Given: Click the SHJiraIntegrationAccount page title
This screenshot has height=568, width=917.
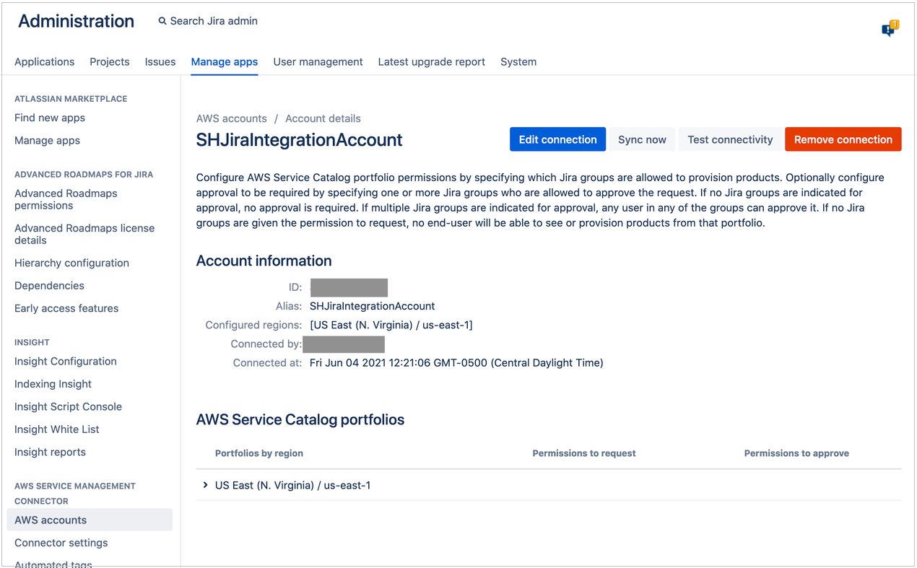Looking at the screenshot, I should pos(300,140).
